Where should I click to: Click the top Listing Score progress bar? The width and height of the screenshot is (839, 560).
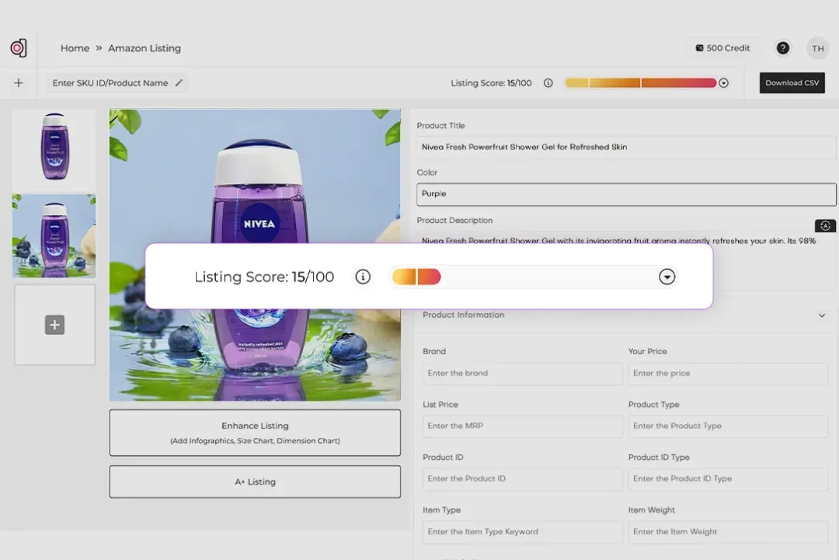pyautogui.click(x=640, y=83)
